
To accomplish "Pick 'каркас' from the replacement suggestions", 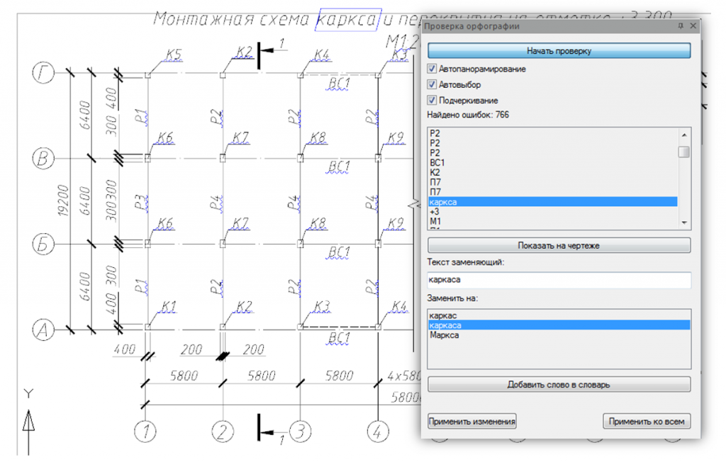I will click(559, 316).
